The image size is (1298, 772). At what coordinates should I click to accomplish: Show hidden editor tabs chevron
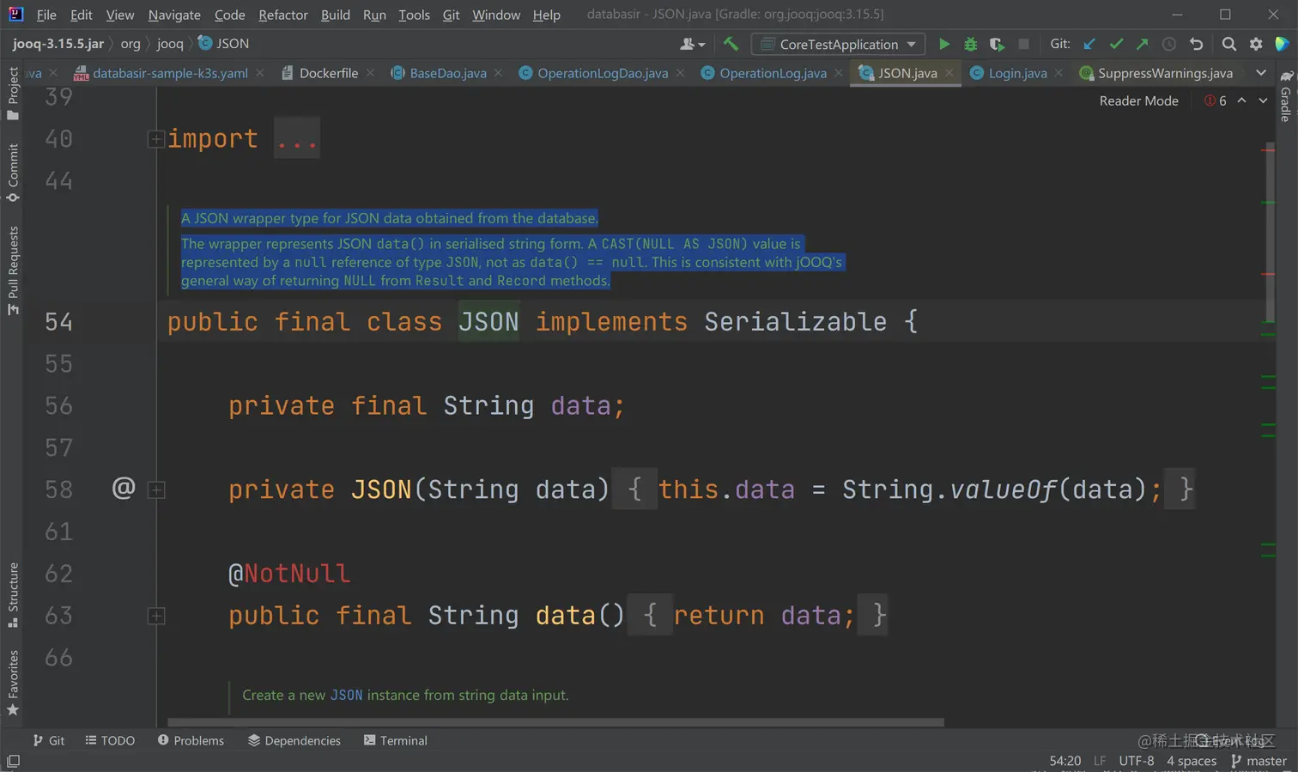[1261, 73]
